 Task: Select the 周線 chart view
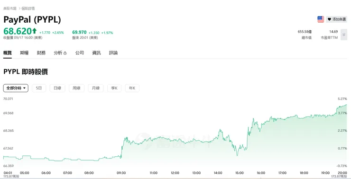click(76, 88)
